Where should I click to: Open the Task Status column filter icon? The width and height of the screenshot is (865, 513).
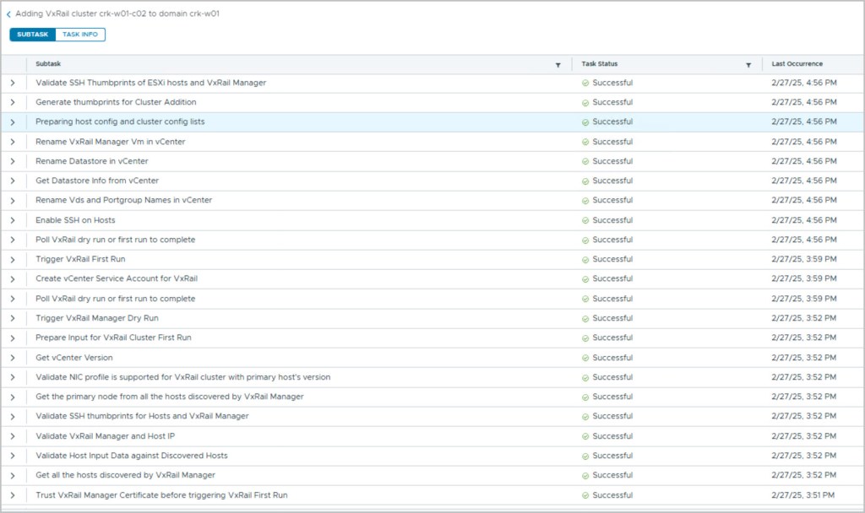pyautogui.click(x=748, y=65)
